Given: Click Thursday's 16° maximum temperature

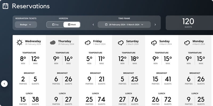Looking at the screenshot, I should point(68,59).
